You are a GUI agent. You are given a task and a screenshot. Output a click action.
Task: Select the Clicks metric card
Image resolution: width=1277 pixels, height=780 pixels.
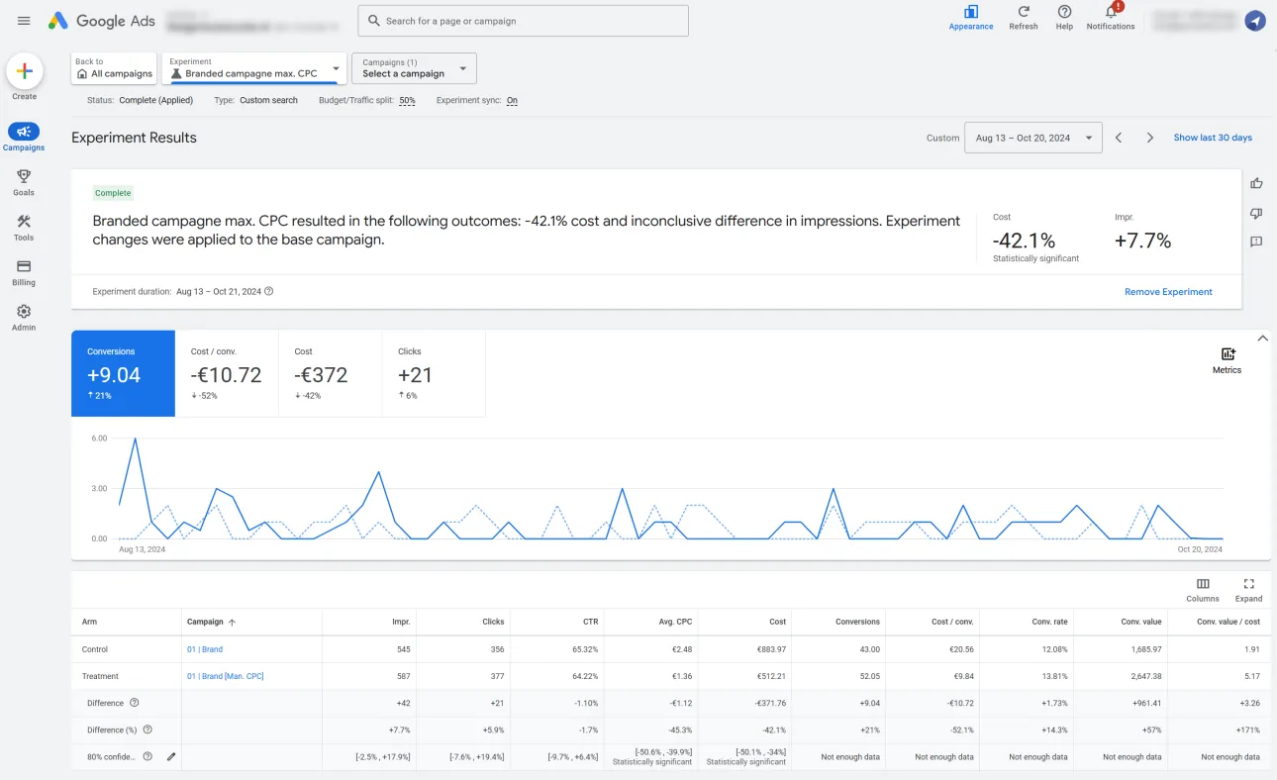(x=434, y=373)
